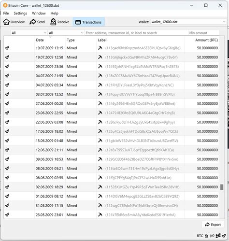Click pickaxe icon in 22.06.2009 03:08 row
This screenshot has height=241, width=229.
[100, 122]
